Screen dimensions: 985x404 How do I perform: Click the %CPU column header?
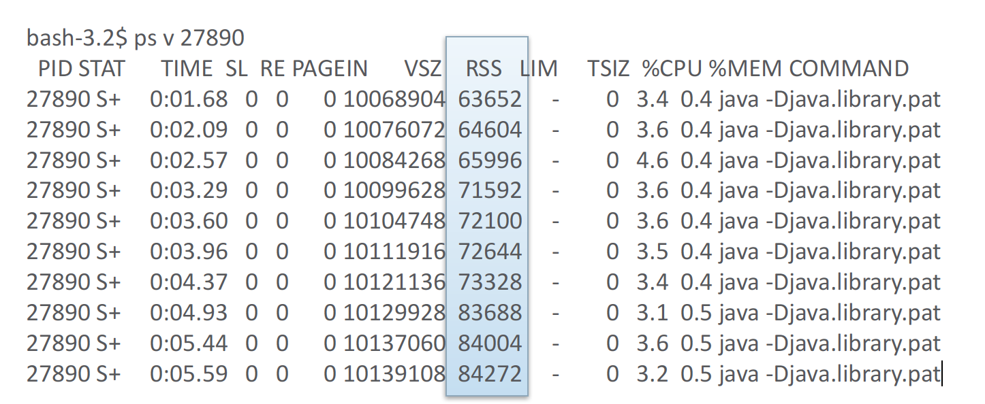(672, 69)
